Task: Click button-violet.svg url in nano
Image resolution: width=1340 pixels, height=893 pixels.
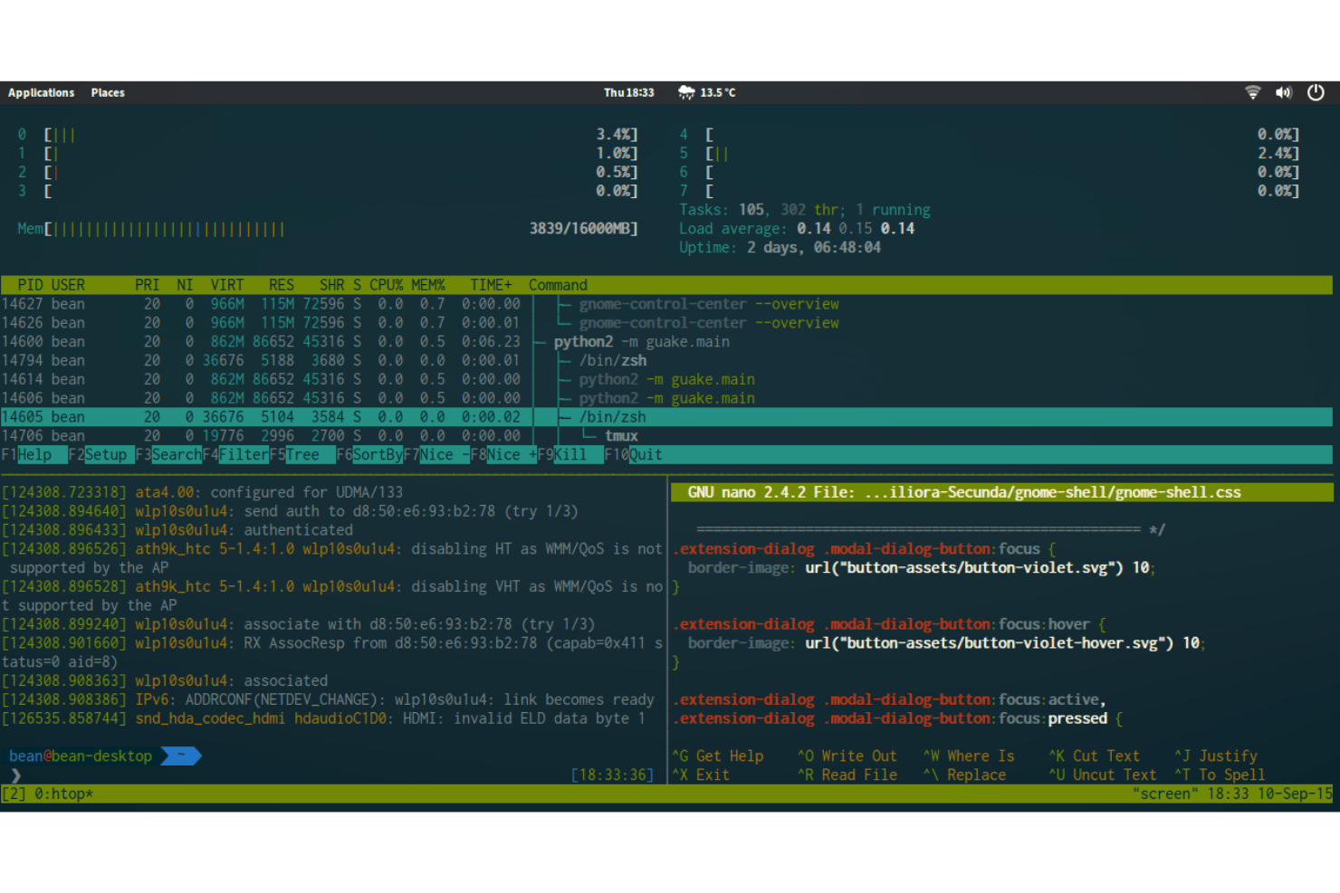Action: coord(964,568)
